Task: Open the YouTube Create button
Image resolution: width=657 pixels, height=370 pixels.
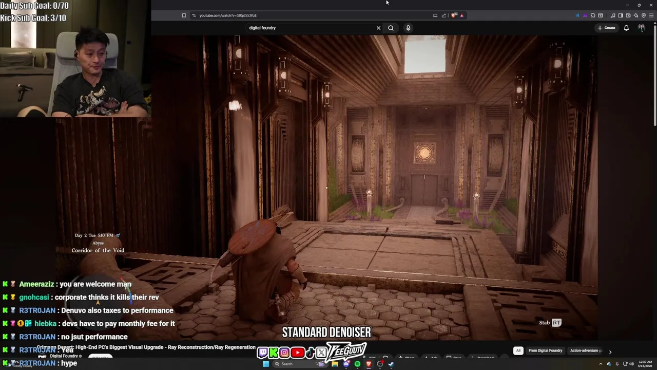Action: (x=606, y=28)
